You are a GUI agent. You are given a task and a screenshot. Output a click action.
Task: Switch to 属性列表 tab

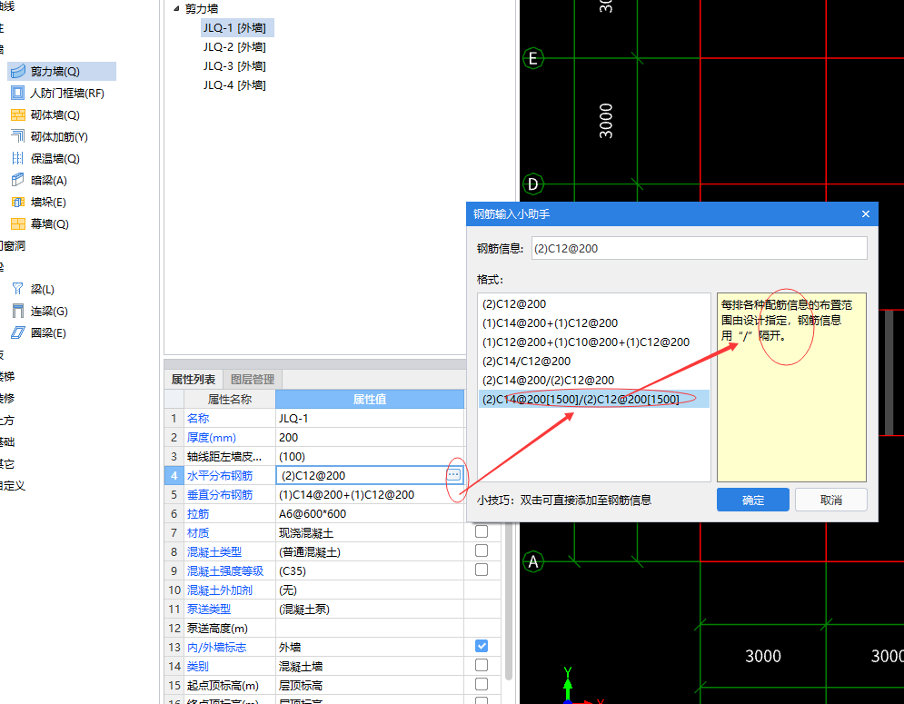point(194,380)
